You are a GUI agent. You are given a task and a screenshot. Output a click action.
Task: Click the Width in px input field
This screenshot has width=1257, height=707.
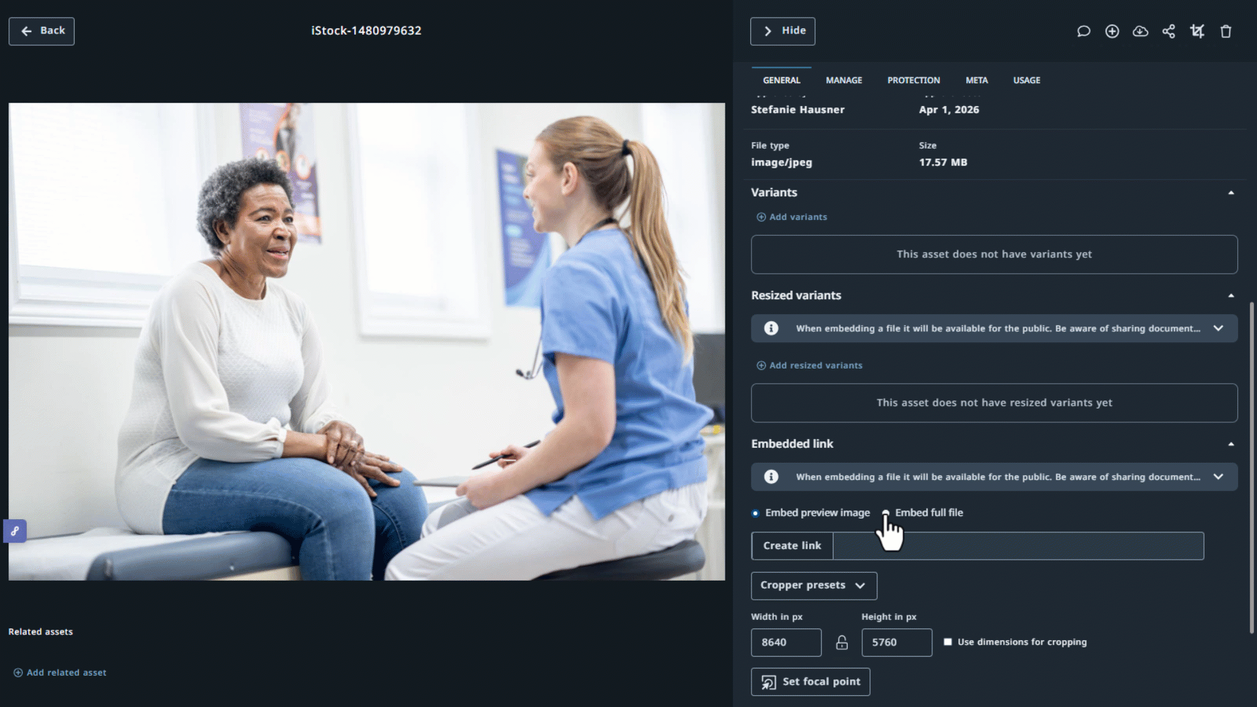[x=786, y=642]
